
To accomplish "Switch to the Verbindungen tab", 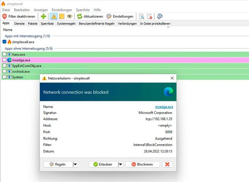I will 127,24.
